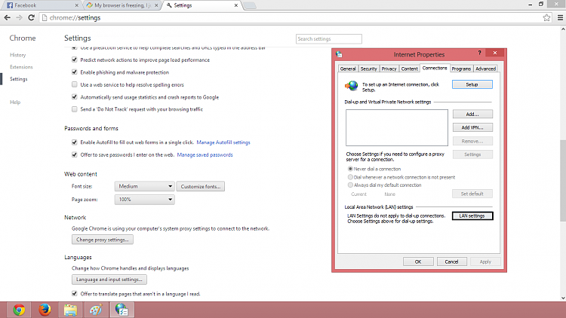The image size is (566, 318).
Task: Click the browser forward arrow
Action: [19, 17]
